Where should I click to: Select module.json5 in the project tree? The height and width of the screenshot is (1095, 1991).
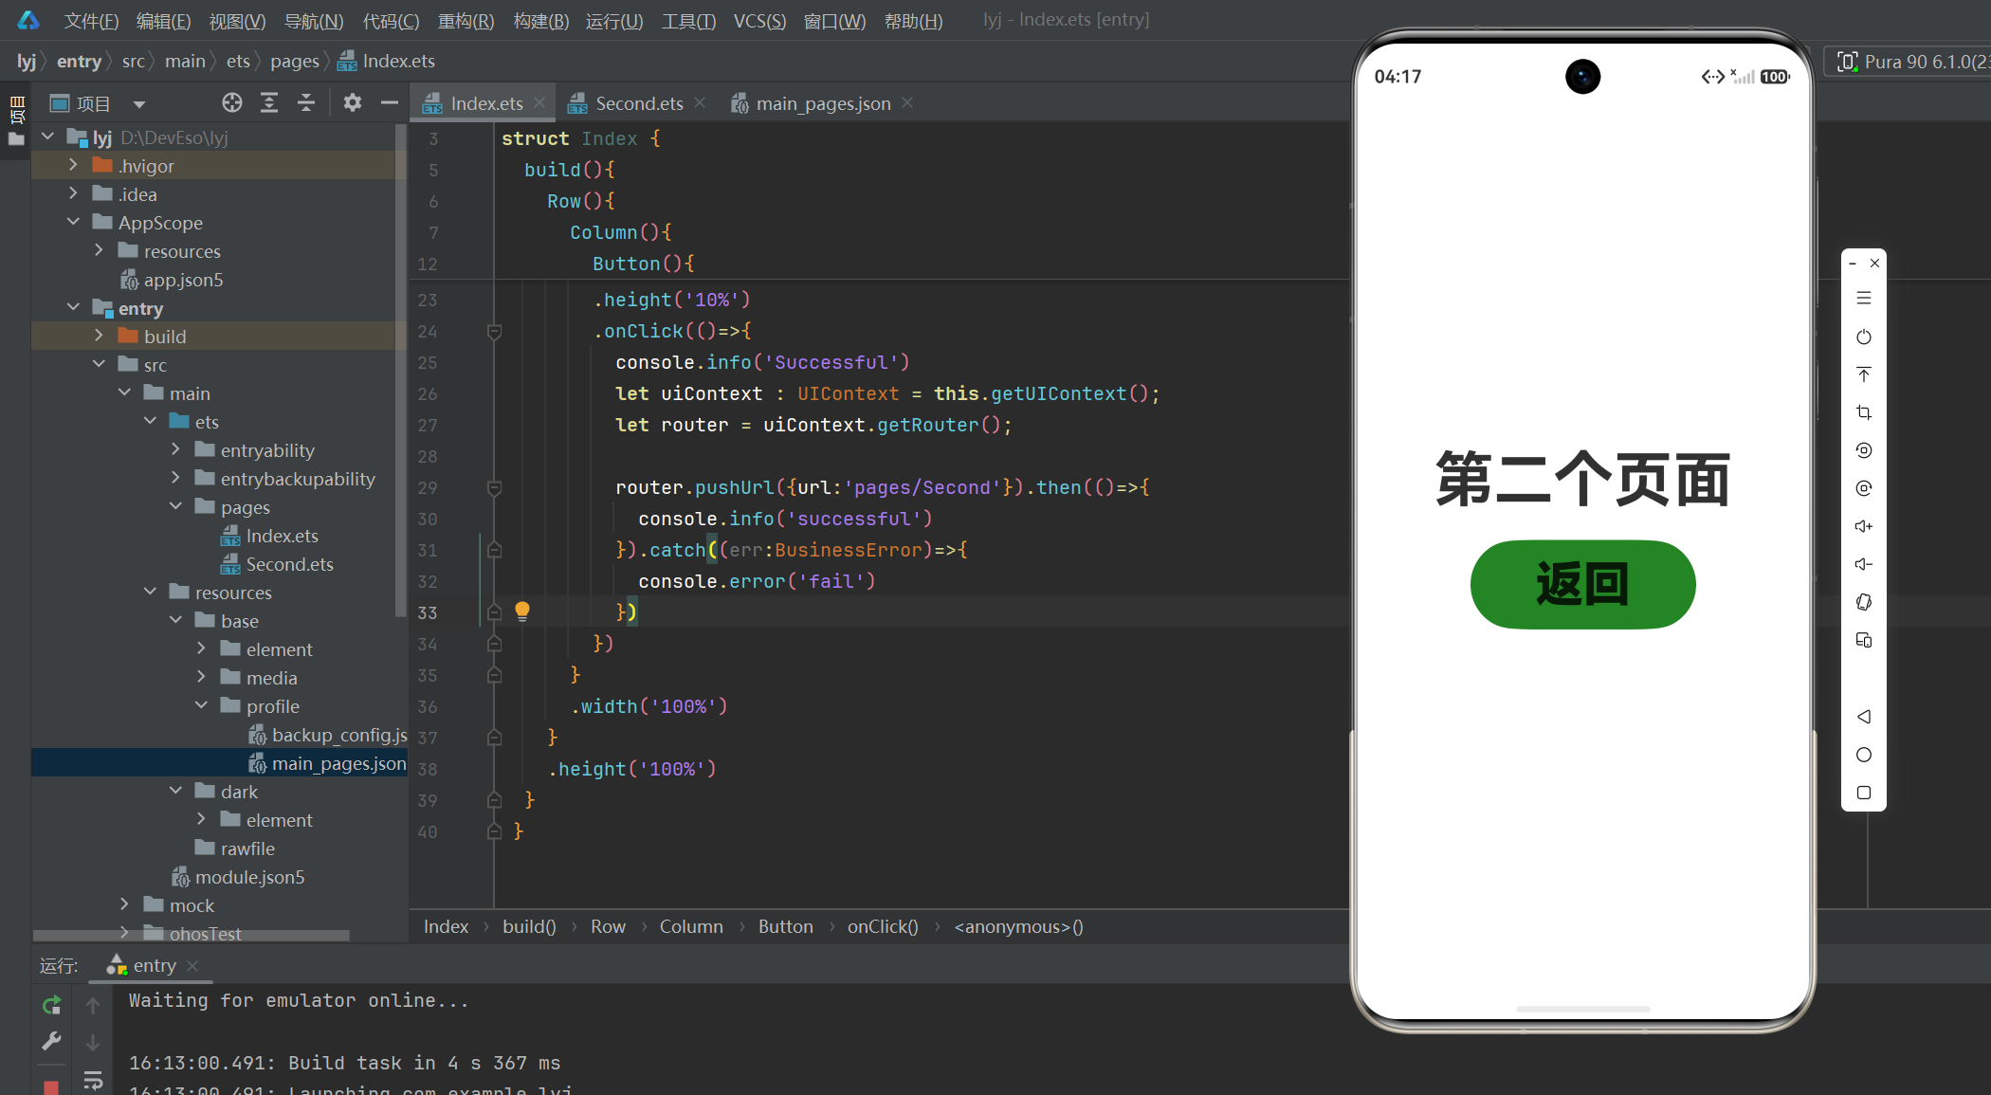click(x=249, y=877)
